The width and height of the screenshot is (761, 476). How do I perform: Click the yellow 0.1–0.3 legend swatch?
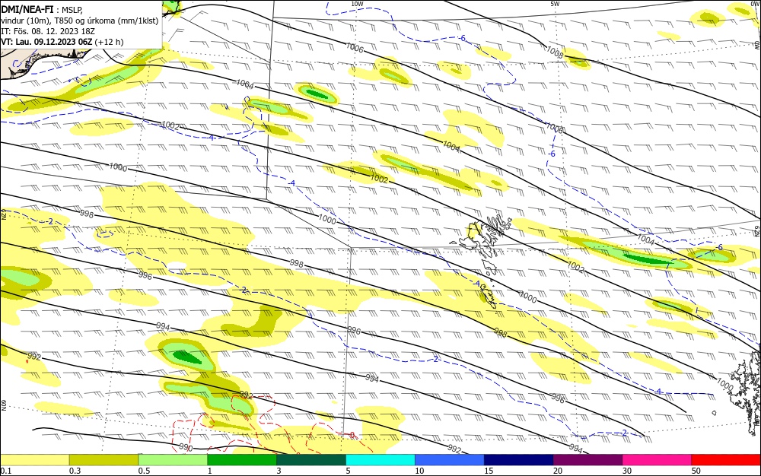click(x=34, y=460)
